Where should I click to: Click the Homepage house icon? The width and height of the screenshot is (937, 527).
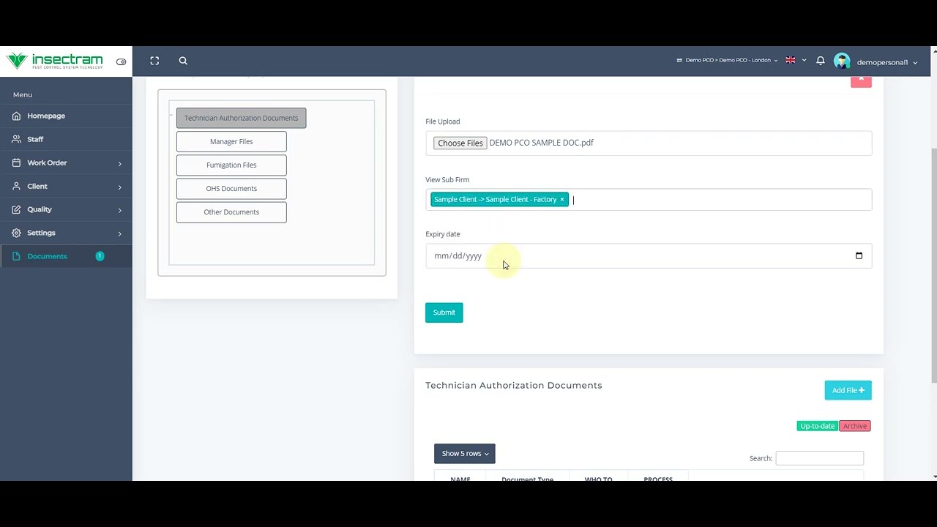tap(16, 116)
